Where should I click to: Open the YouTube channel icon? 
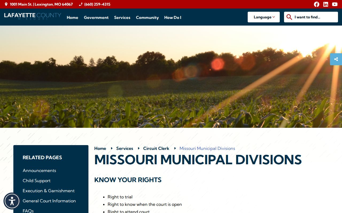point(335,4)
